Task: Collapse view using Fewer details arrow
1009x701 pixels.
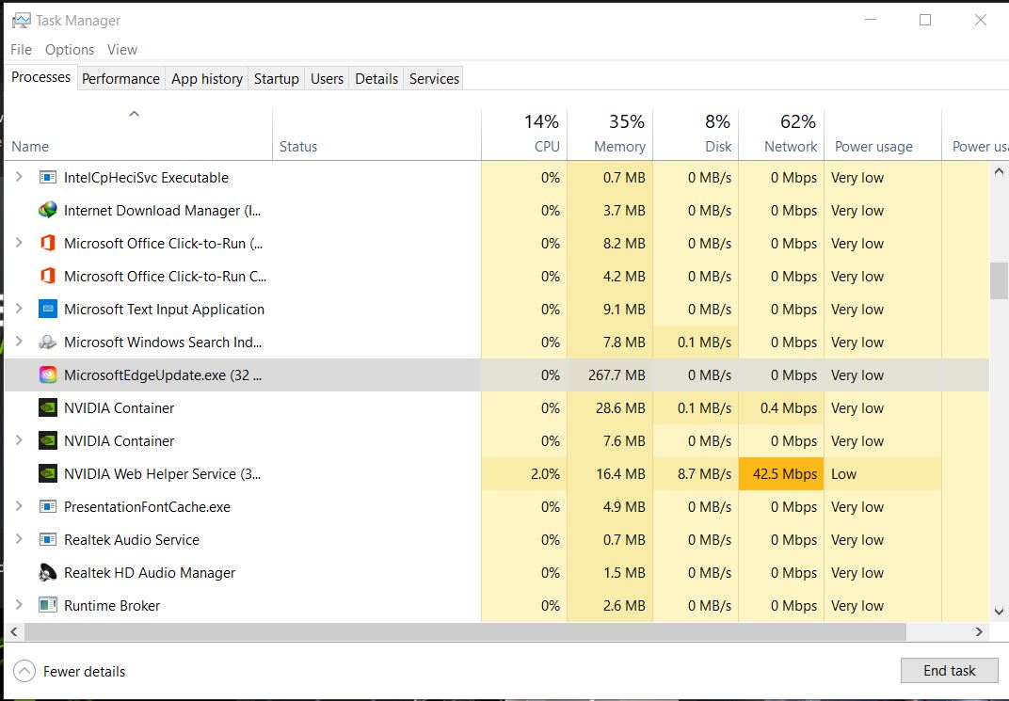Action: 26,672
